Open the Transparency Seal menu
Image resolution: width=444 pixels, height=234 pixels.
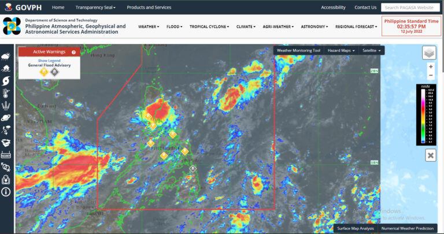(x=95, y=8)
